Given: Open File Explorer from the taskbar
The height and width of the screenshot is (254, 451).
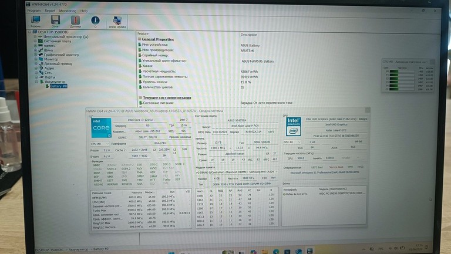Looking at the screenshot, I should point(265,252).
